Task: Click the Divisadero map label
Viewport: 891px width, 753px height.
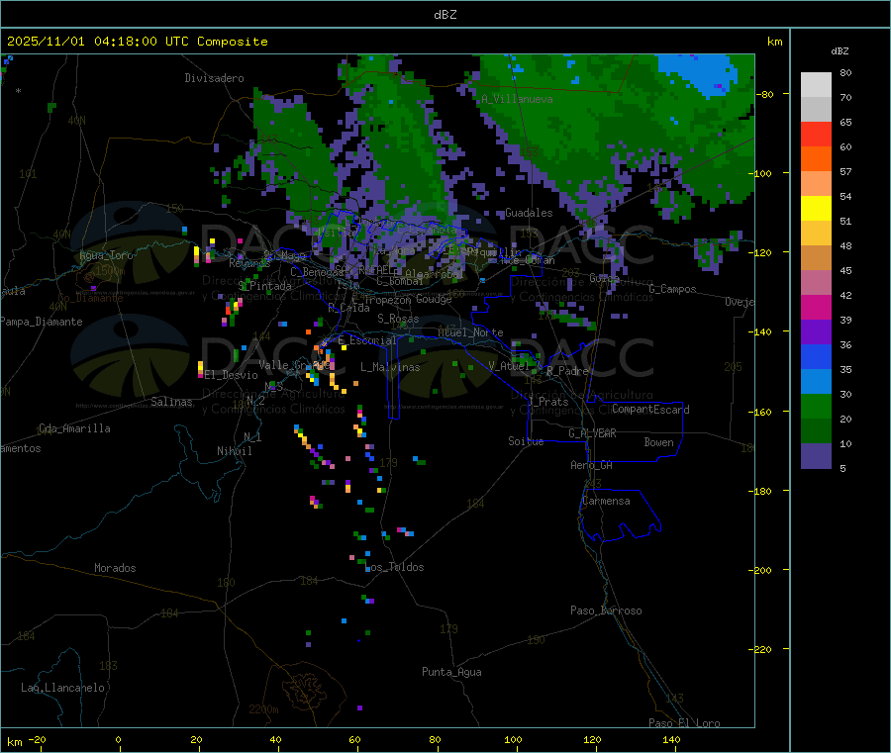Action: (x=214, y=78)
